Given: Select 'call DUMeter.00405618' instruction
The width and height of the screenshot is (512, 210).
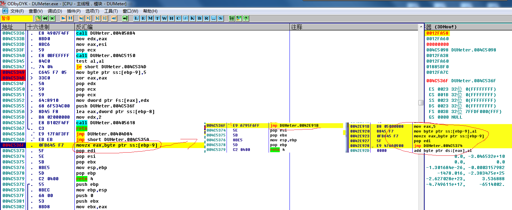Looking at the screenshot, I should point(106,123).
